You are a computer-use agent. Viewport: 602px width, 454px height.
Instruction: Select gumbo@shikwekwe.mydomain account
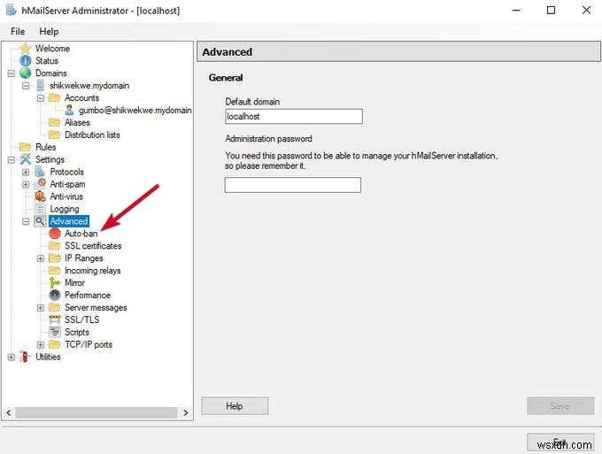pyautogui.click(x=135, y=110)
